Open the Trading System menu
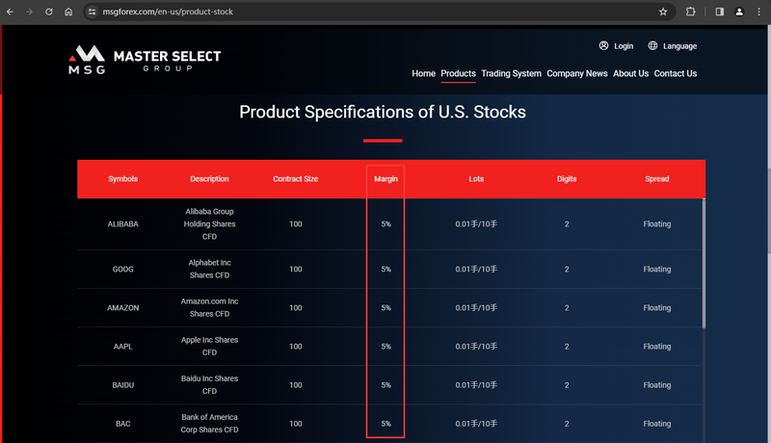 511,73
